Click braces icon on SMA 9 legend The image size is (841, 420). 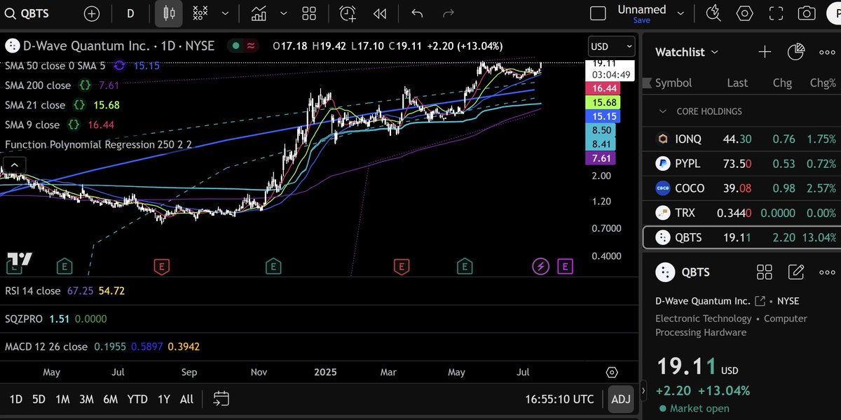tap(74, 125)
